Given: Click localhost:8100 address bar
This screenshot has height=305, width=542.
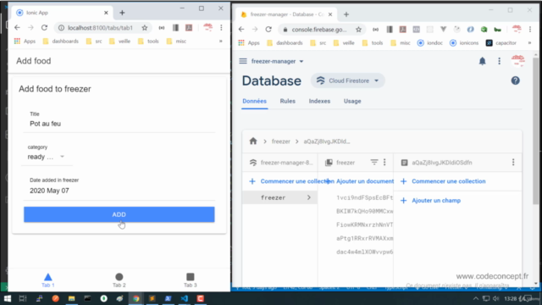Looking at the screenshot, I should [x=100, y=28].
